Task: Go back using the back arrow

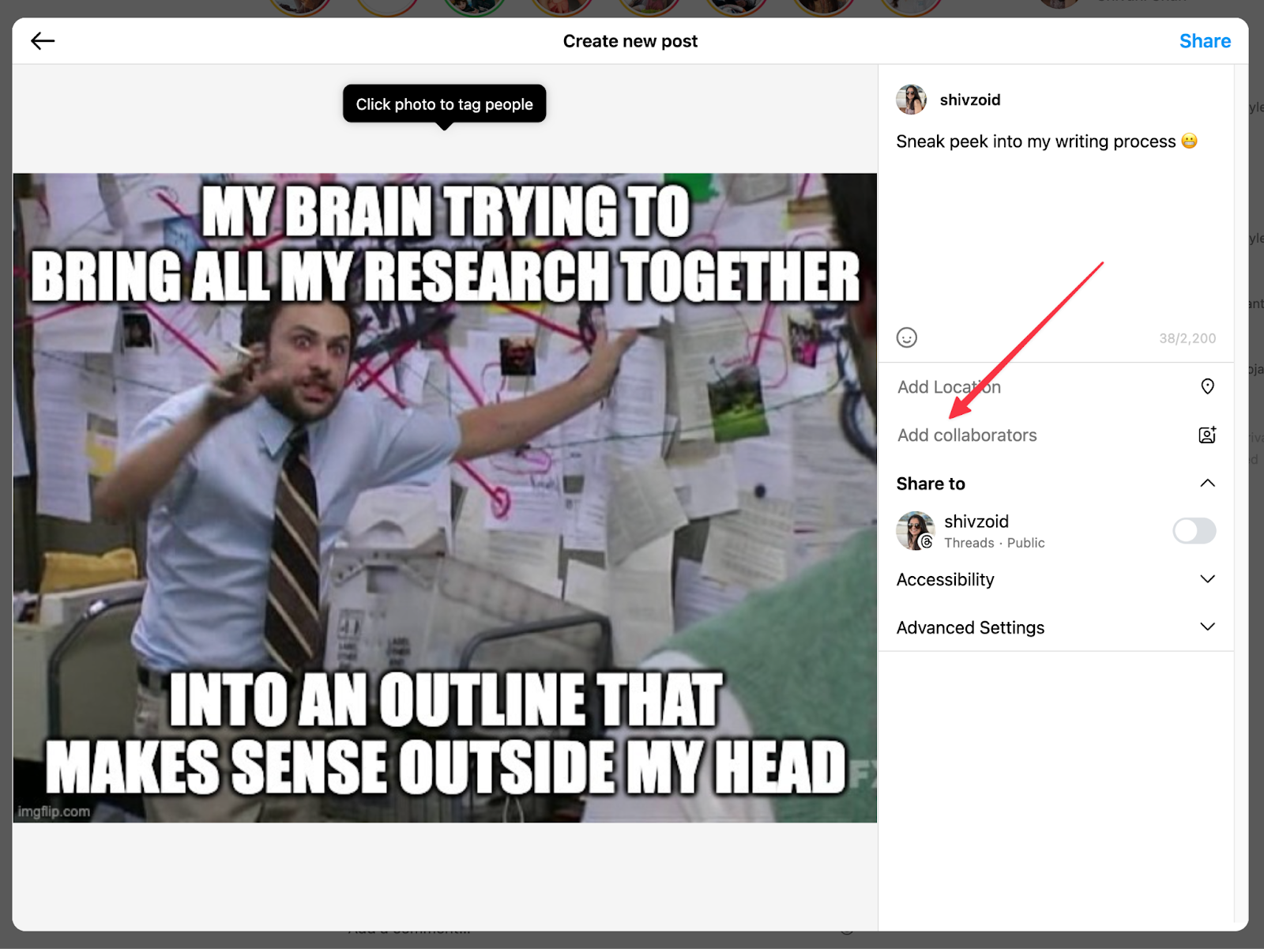Action: click(x=43, y=40)
